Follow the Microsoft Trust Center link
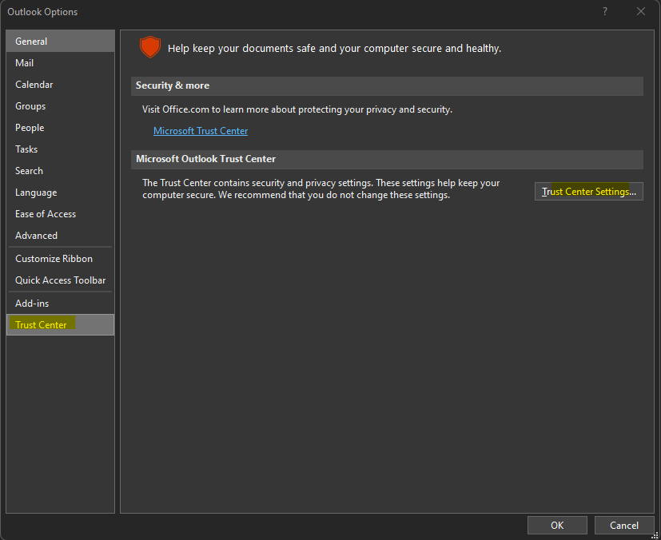The height and width of the screenshot is (540, 661). point(201,131)
